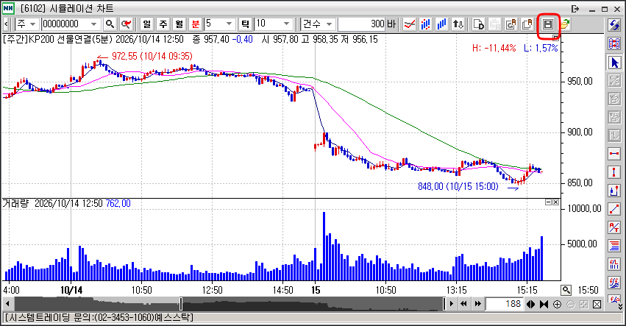Click the 거래량 volume indicator label
Screen dimensions: 626x326
[16, 203]
